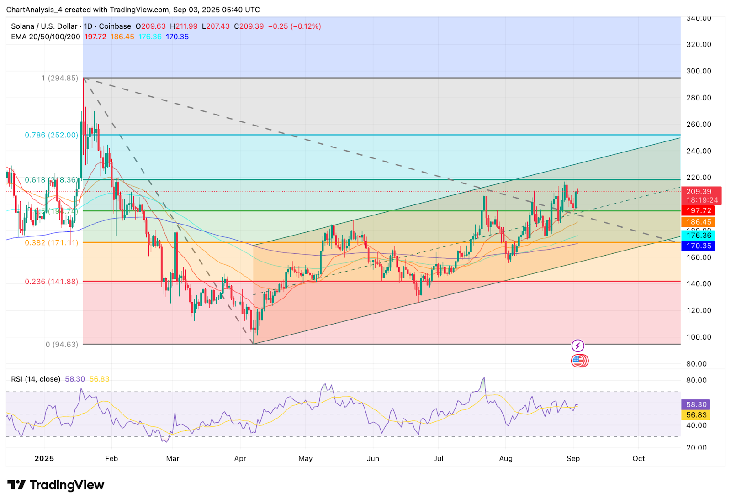
Task: Click the US flag economic event icon
Action: point(579,361)
